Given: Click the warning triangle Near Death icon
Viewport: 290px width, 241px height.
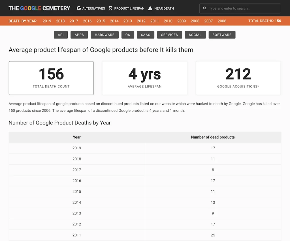Looking at the screenshot, I should (x=150, y=8).
